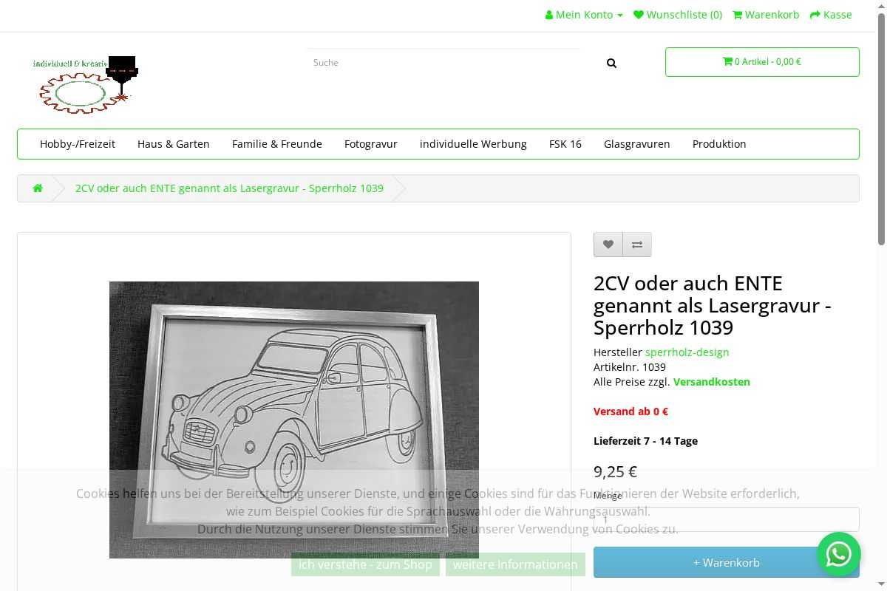887x591 pixels.
Task: Select the Fotogravur menu item
Action: click(x=371, y=144)
